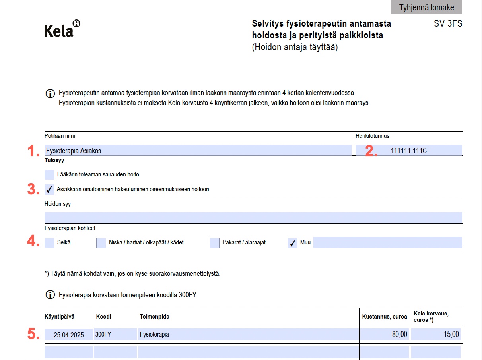482x360 pixels.
Task: Click the info icon beside the 300FY code note
Action: [50, 295]
